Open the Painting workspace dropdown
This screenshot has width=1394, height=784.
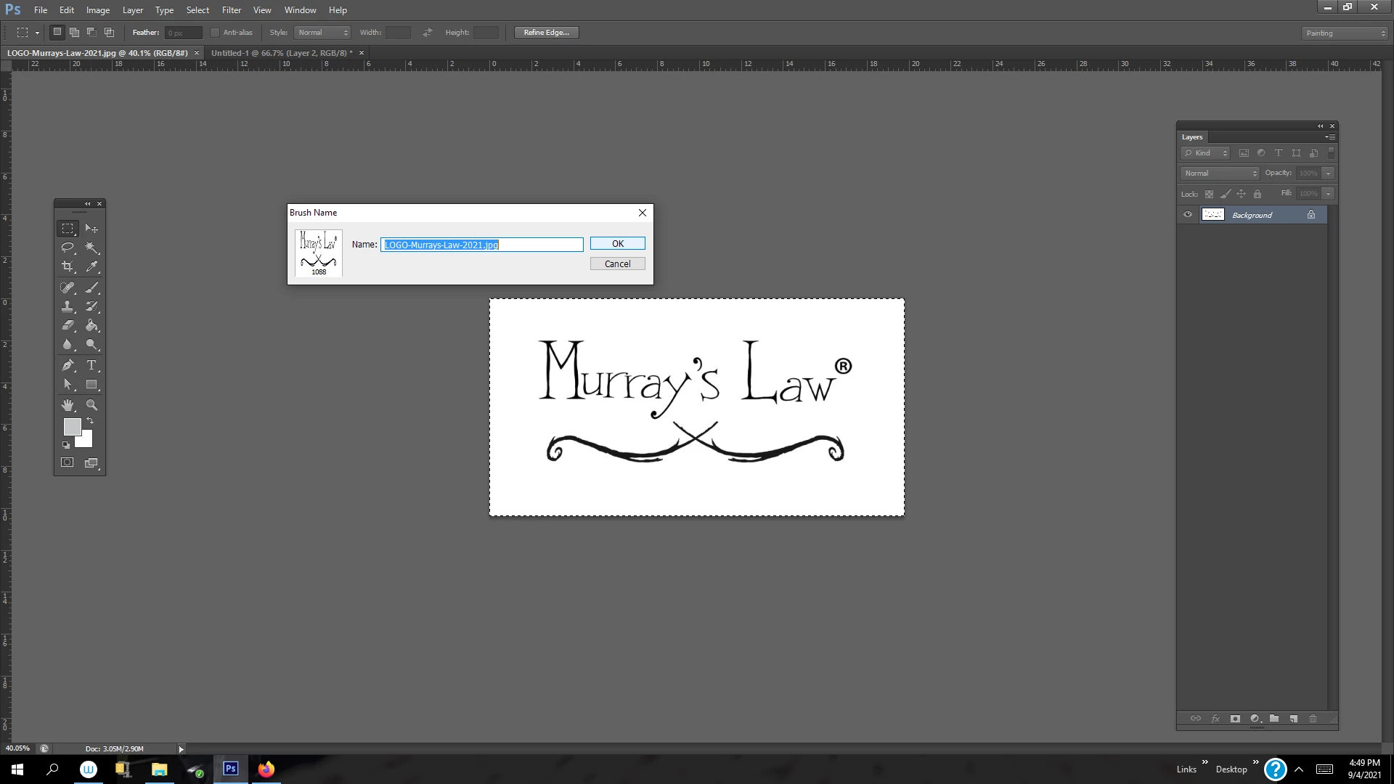(x=1345, y=33)
